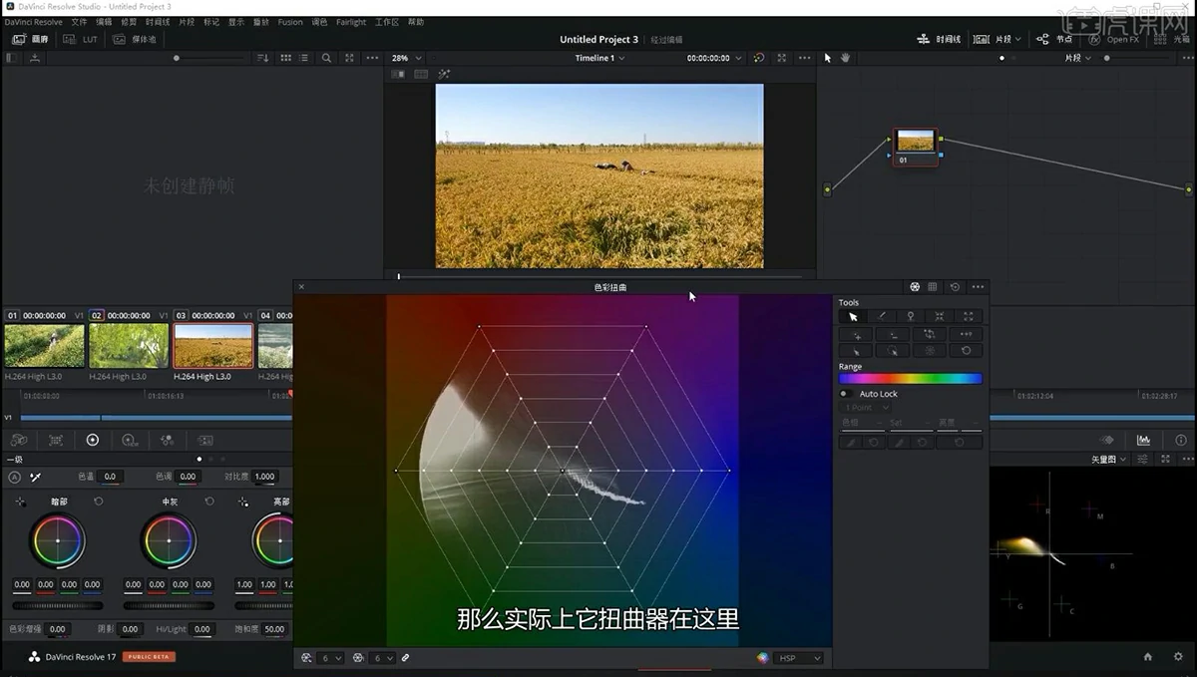The height and width of the screenshot is (677, 1197).
Task: Reset the 暗部 wheel with its reset icon
Action: [98, 502]
